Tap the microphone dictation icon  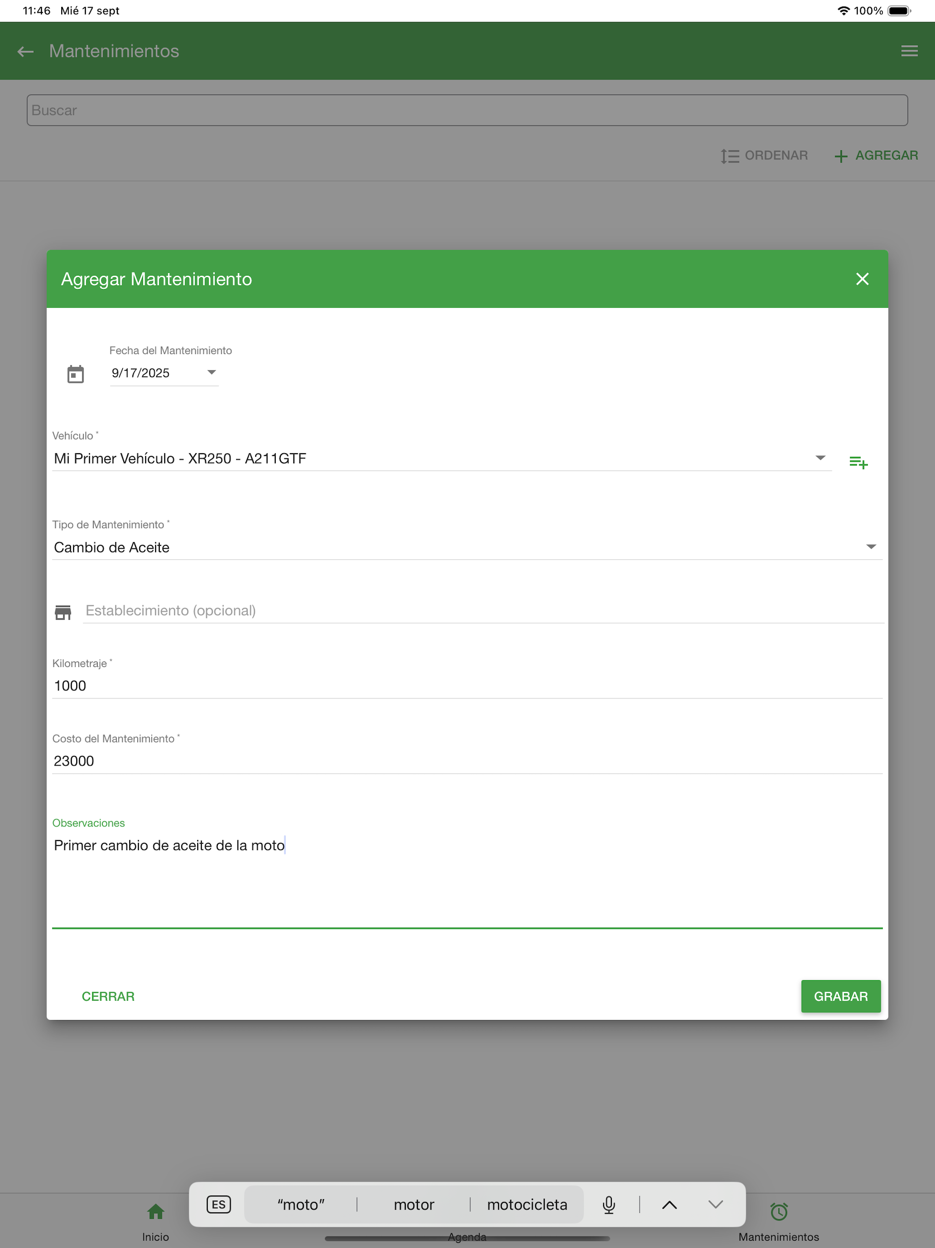tap(609, 1205)
